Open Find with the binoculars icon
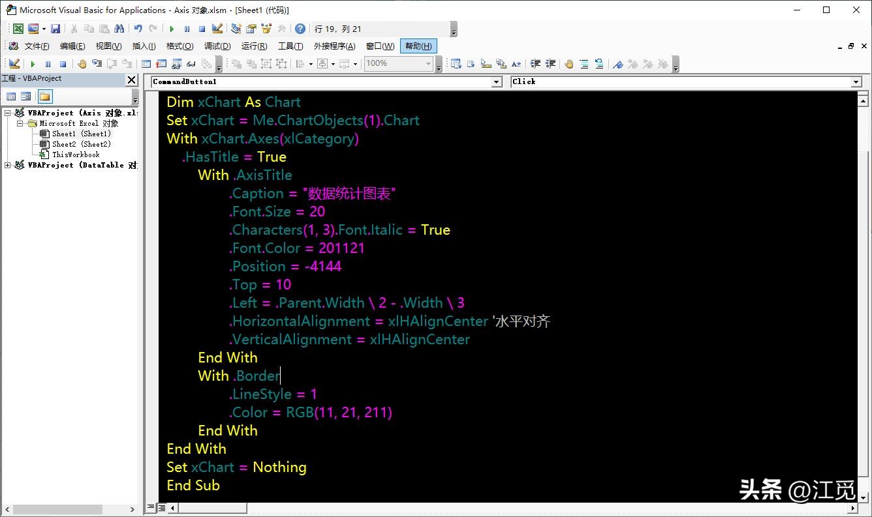The image size is (872, 517). pos(119,29)
